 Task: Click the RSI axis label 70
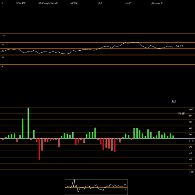pos(3,45)
